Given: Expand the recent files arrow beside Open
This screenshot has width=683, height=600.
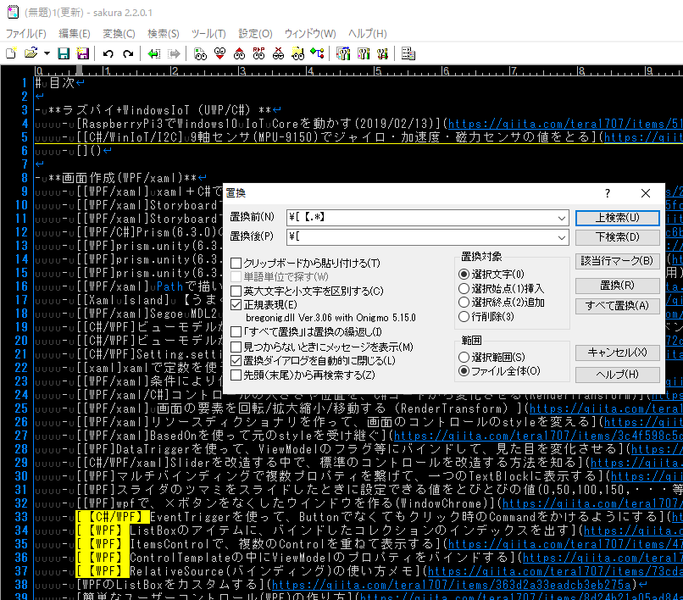Looking at the screenshot, I should click(47, 53).
